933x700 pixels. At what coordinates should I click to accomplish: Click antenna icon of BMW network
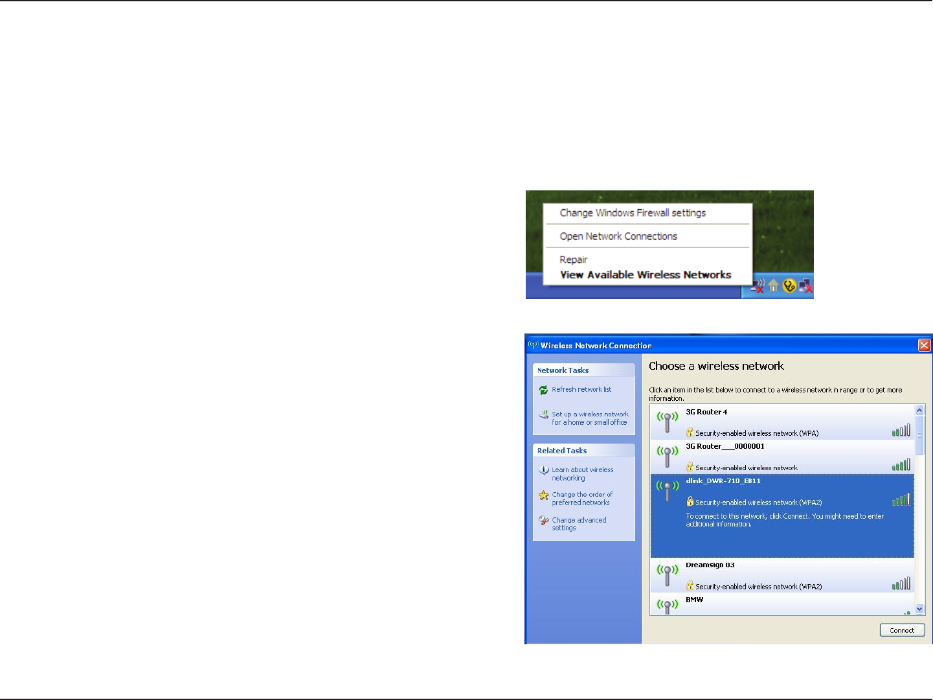[x=668, y=607]
